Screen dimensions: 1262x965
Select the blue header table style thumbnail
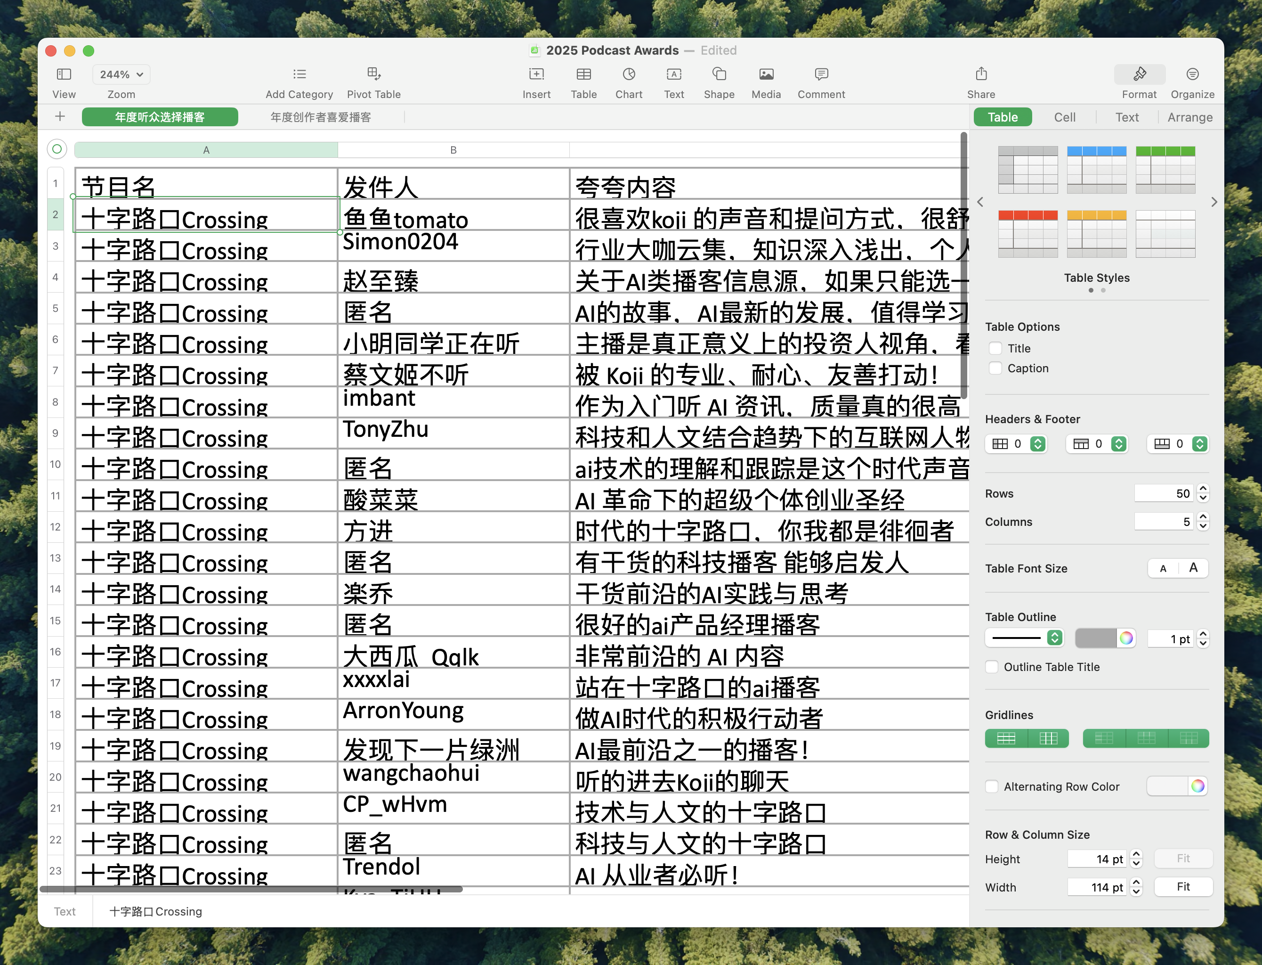1096,170
